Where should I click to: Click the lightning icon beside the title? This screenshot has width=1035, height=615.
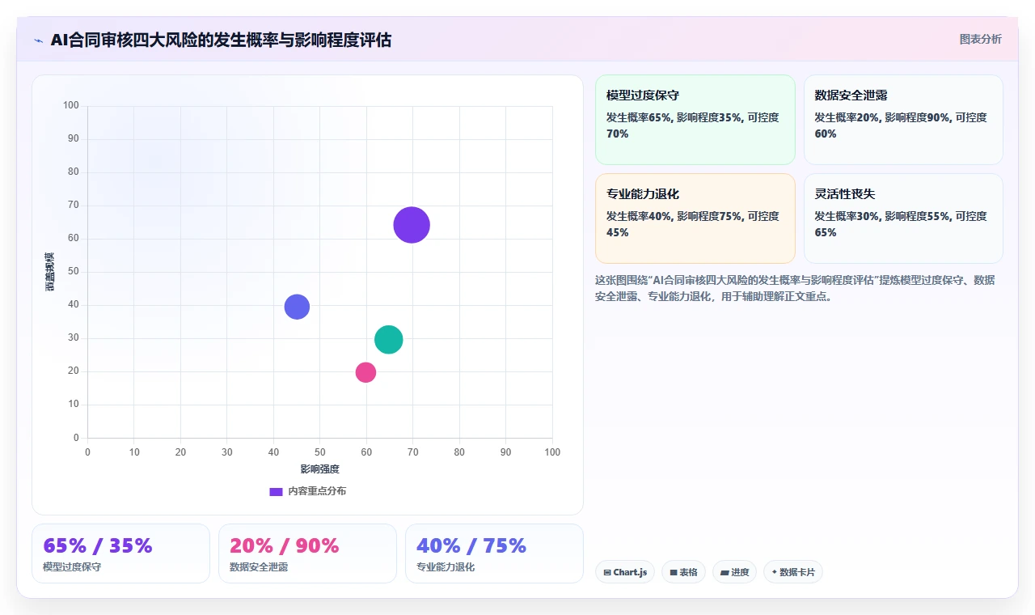pyautogui.click(x=39, y=40)
